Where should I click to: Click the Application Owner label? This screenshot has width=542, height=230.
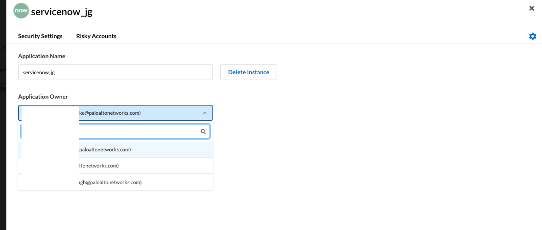[x=43, y=97]
